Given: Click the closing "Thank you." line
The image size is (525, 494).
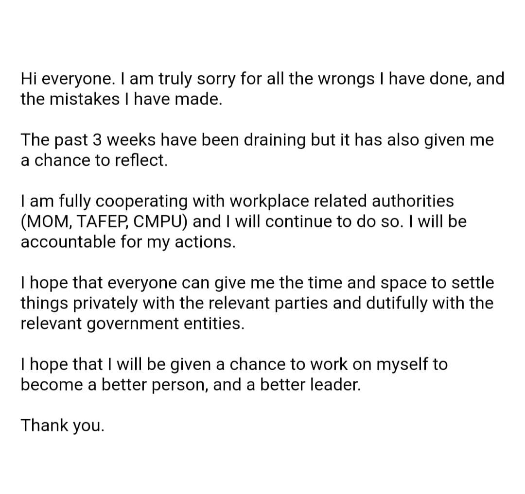Looking at the screenshot, I should point(62,426).
